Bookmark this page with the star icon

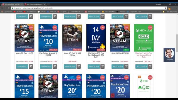coord(165,8)
